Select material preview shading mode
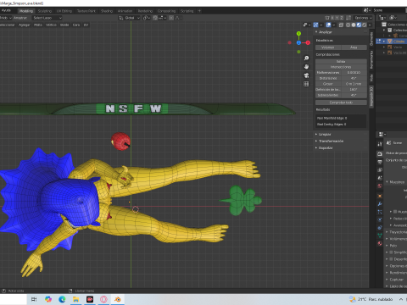407x305 pixels. click(x=359, y=25)
